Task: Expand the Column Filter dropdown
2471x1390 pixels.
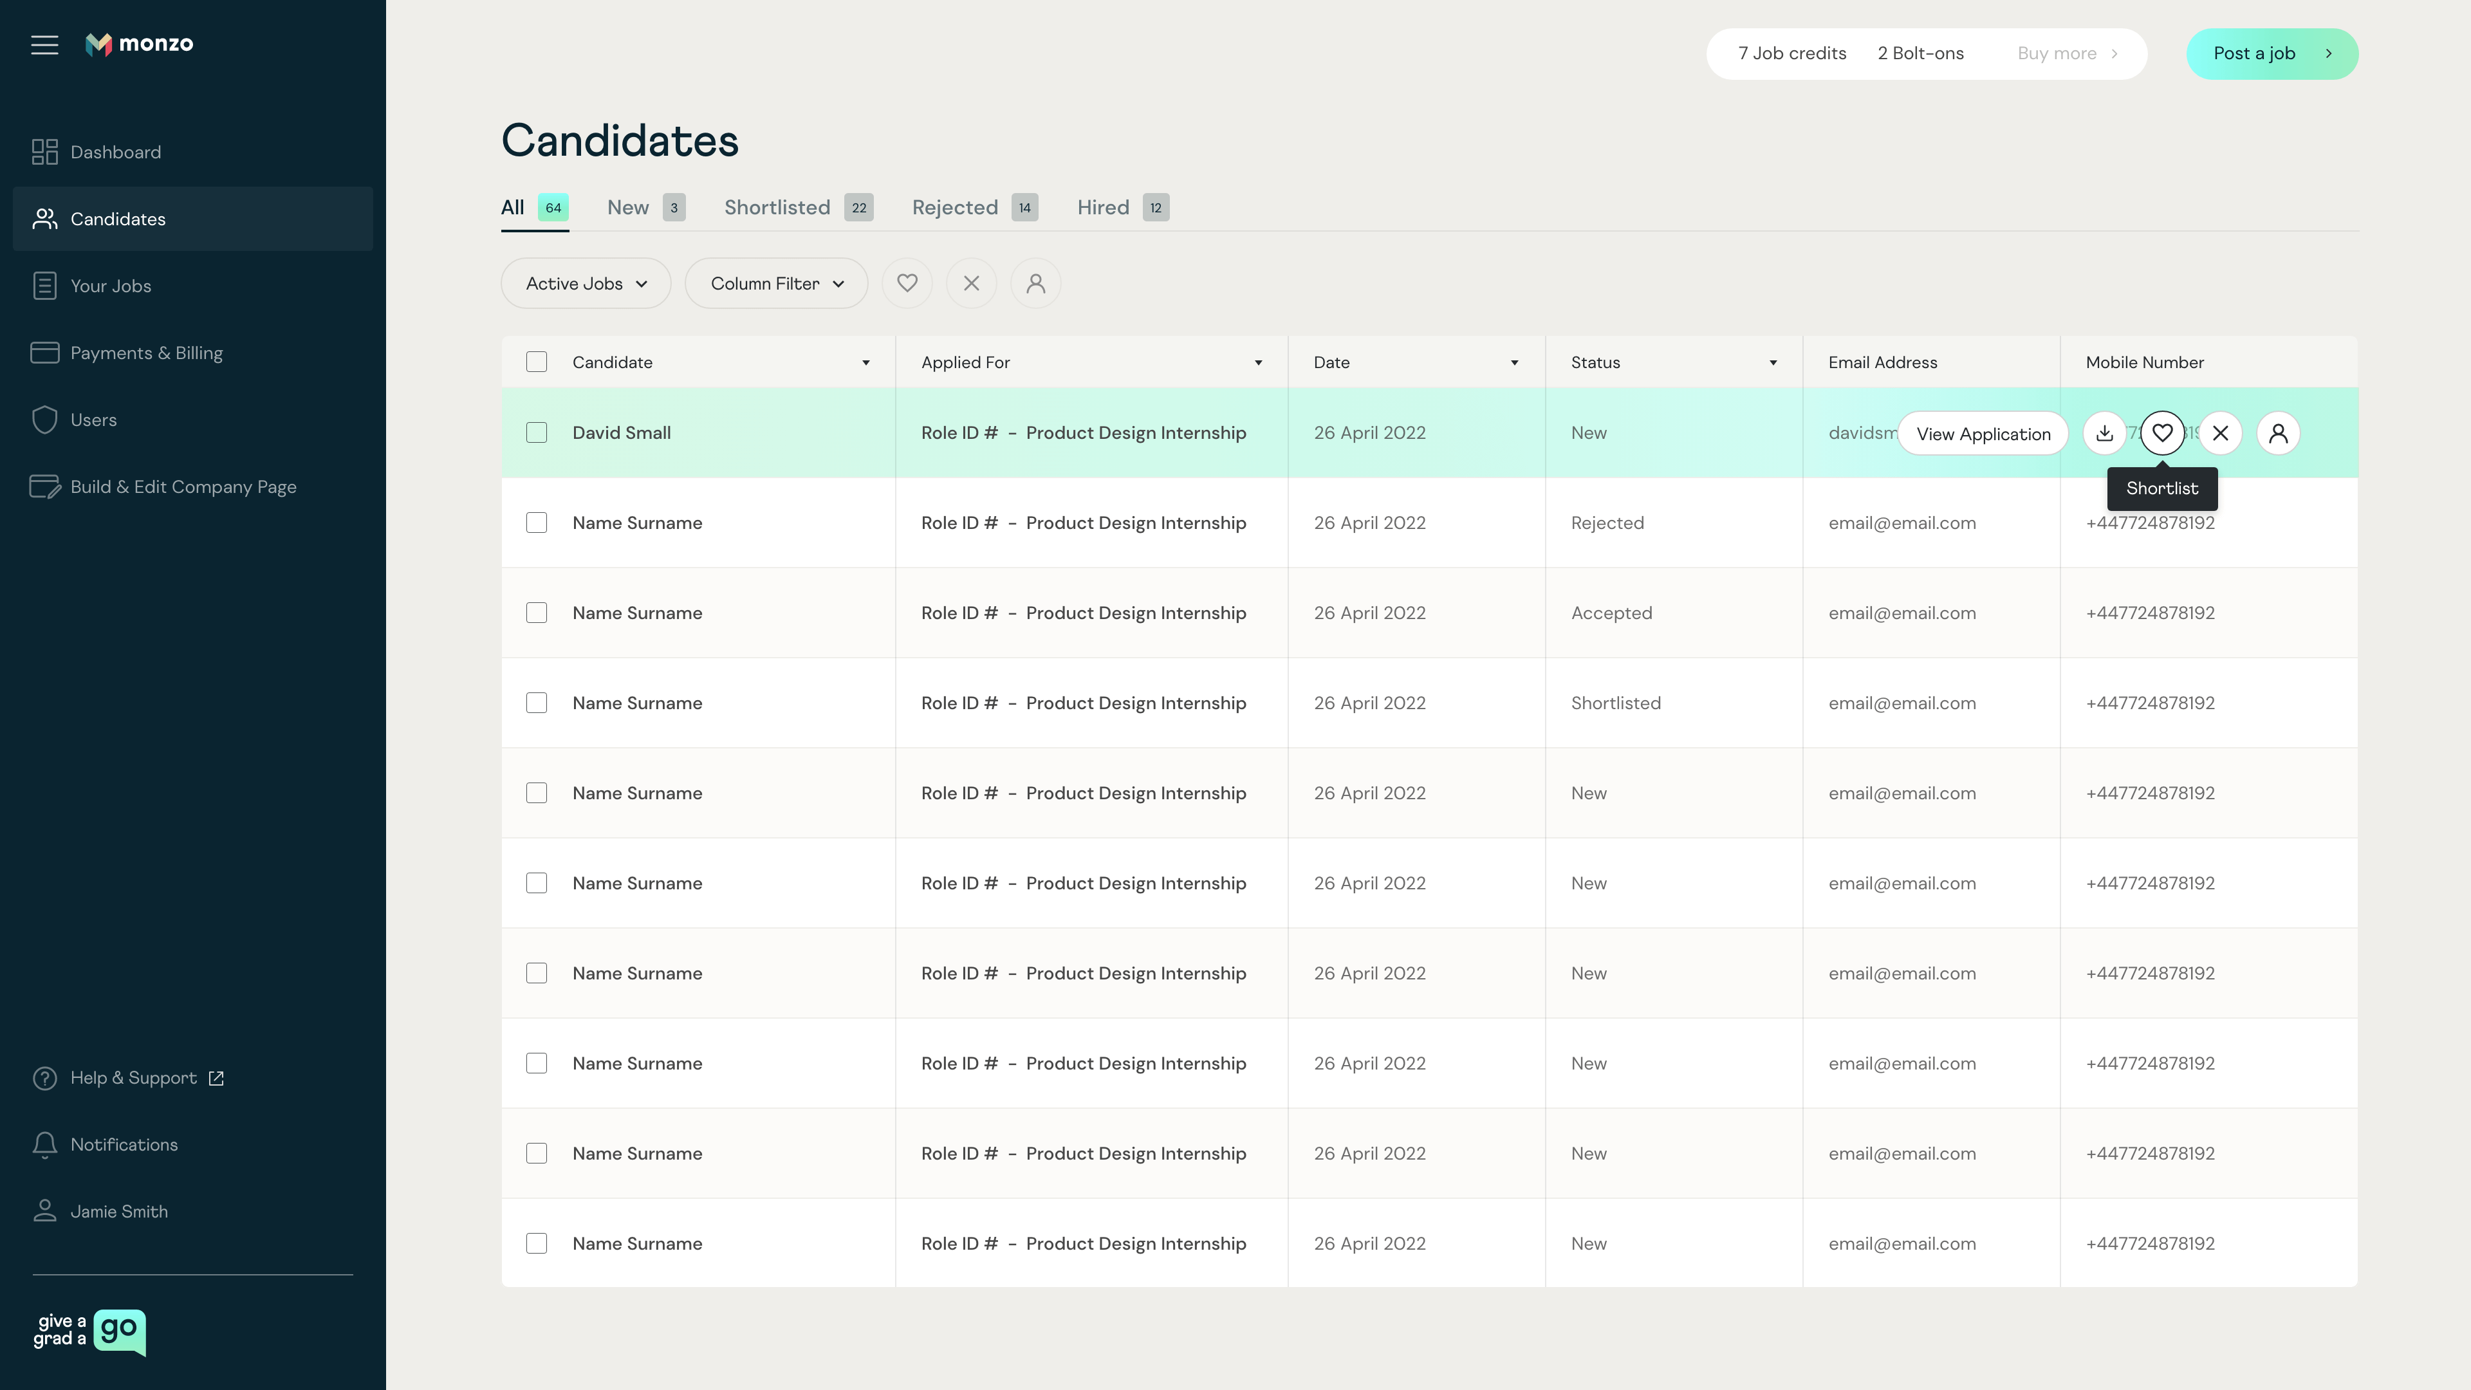Action: click(776, 283)
